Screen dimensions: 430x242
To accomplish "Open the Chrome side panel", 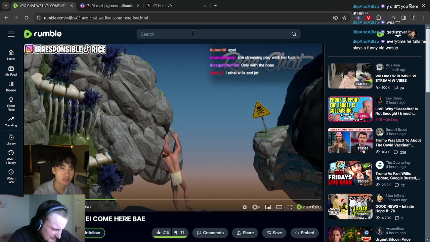I will tap(403, 18).
